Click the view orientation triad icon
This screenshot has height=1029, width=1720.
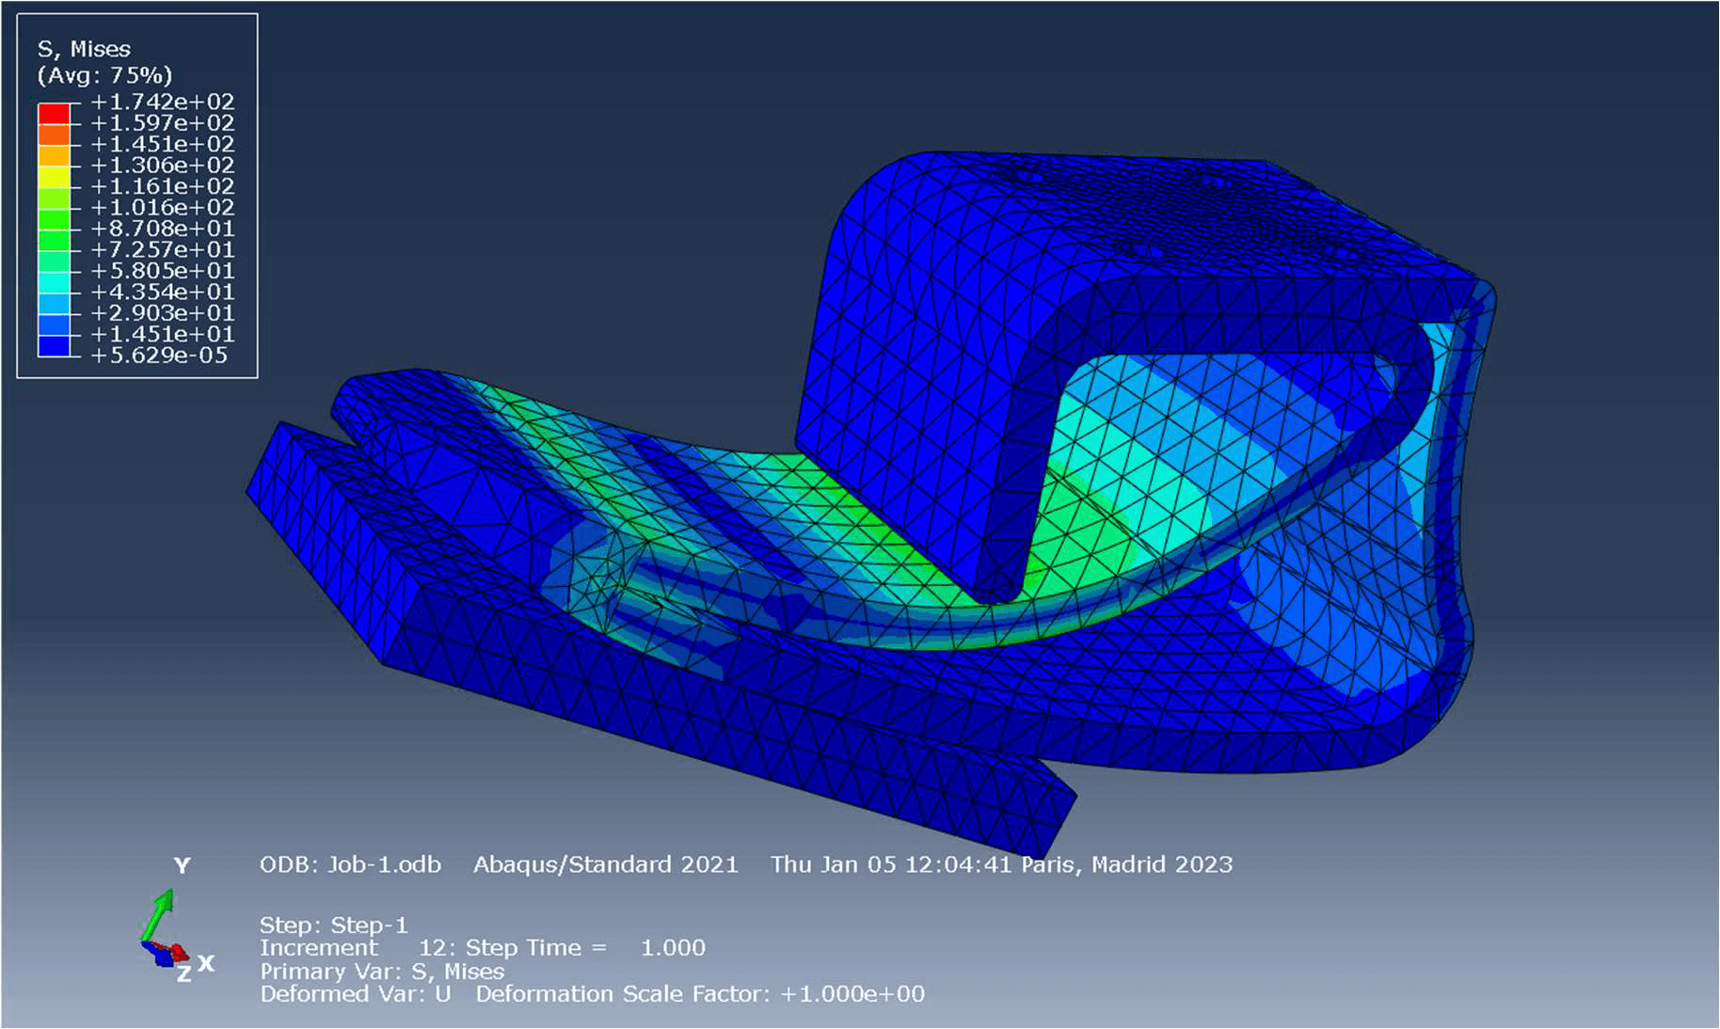coord(165,929)
